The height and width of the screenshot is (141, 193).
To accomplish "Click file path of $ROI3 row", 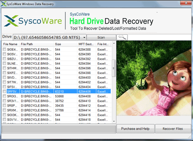I will coord(36,96).
